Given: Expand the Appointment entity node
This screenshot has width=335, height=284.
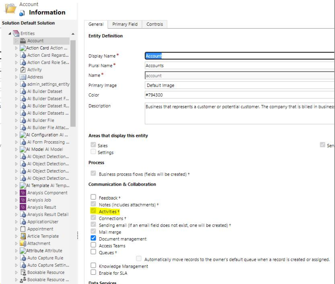Looking at the screenshot, I should [16, 229].
